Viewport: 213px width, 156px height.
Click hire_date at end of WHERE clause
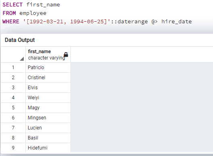point(176,22)
